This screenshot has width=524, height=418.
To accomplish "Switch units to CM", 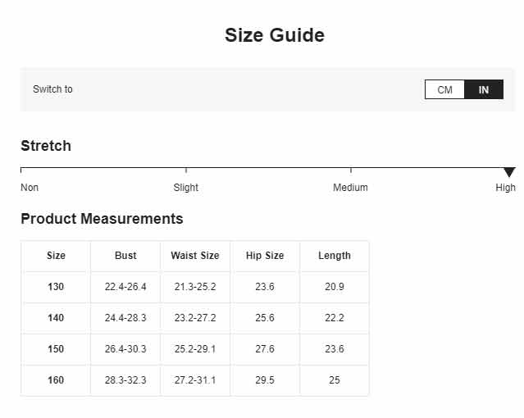I will [444, 89].
